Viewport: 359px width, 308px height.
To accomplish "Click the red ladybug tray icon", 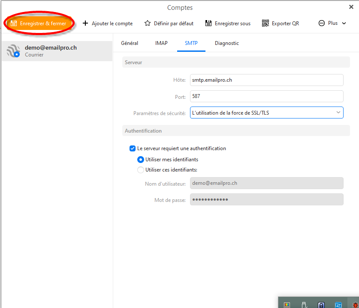I will coord(355,305).
